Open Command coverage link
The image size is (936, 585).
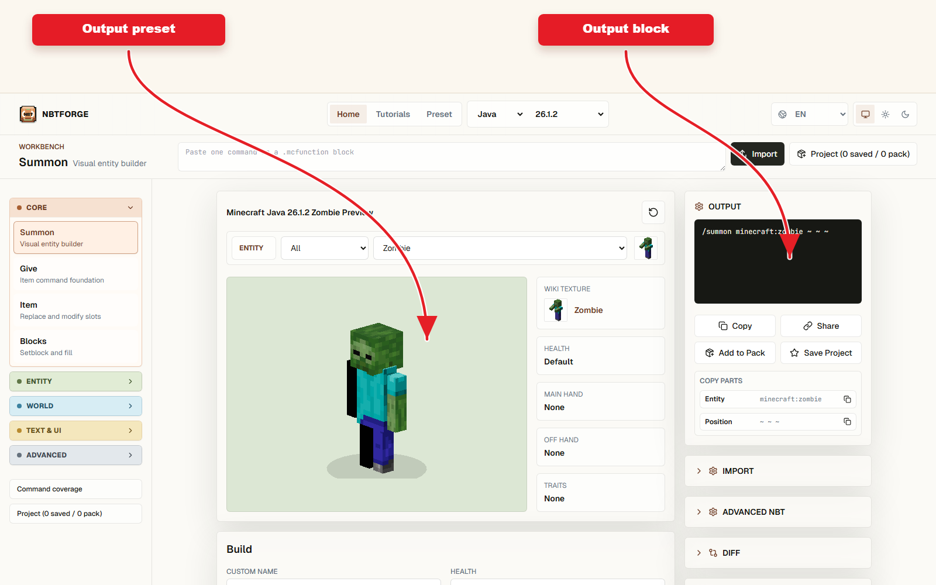coord(75,489)
